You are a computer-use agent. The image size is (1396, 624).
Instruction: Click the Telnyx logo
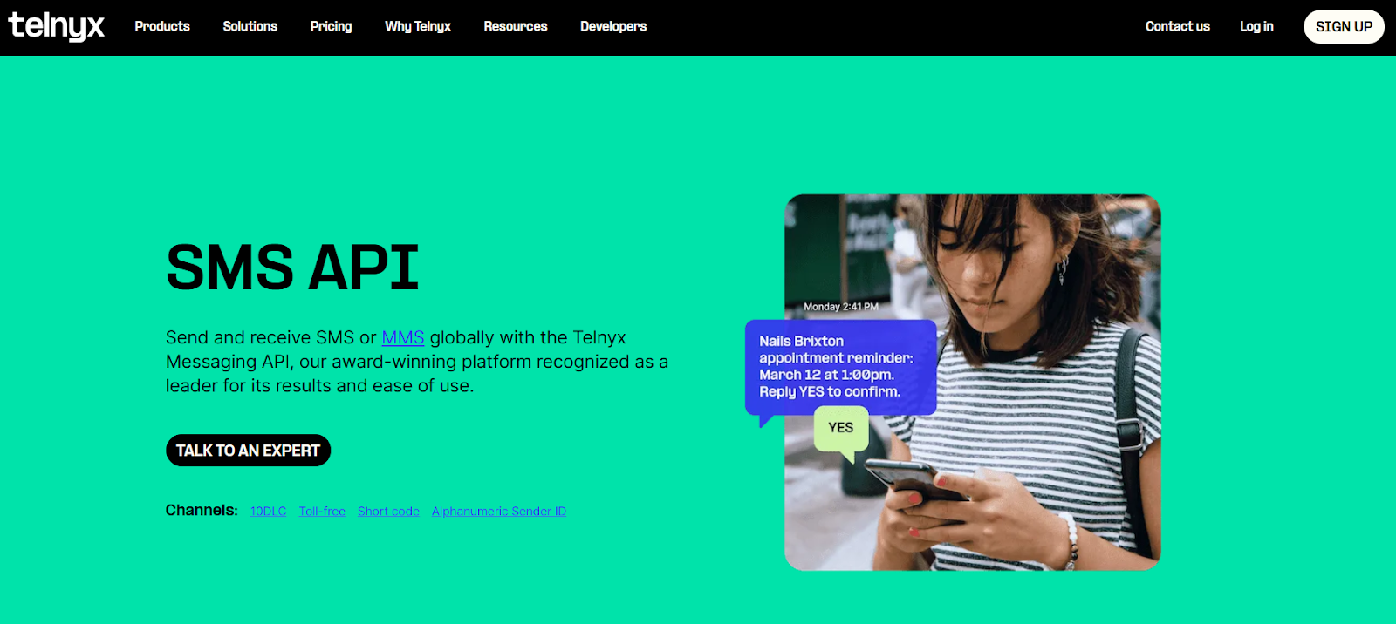57,26
